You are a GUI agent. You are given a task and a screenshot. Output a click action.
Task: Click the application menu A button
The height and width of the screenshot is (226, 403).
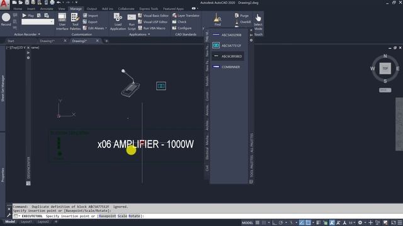pyautogui.click(x=4, y=4)
